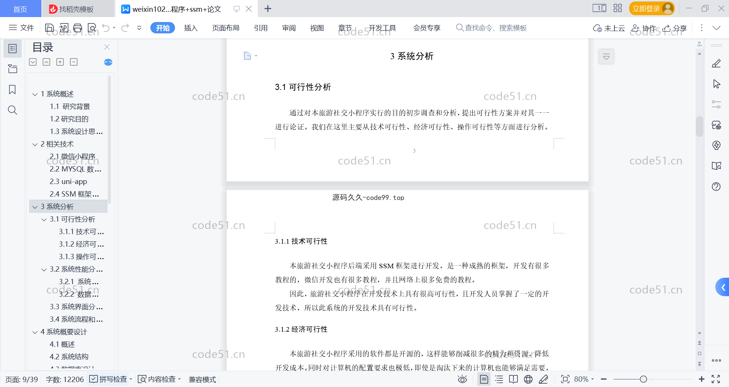Open the 首页 home tab
729x387 pixels.
coord(21,9)
